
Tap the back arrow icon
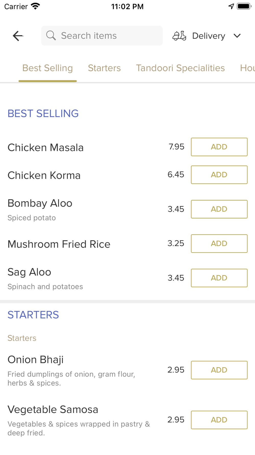[x=18, y=36]
